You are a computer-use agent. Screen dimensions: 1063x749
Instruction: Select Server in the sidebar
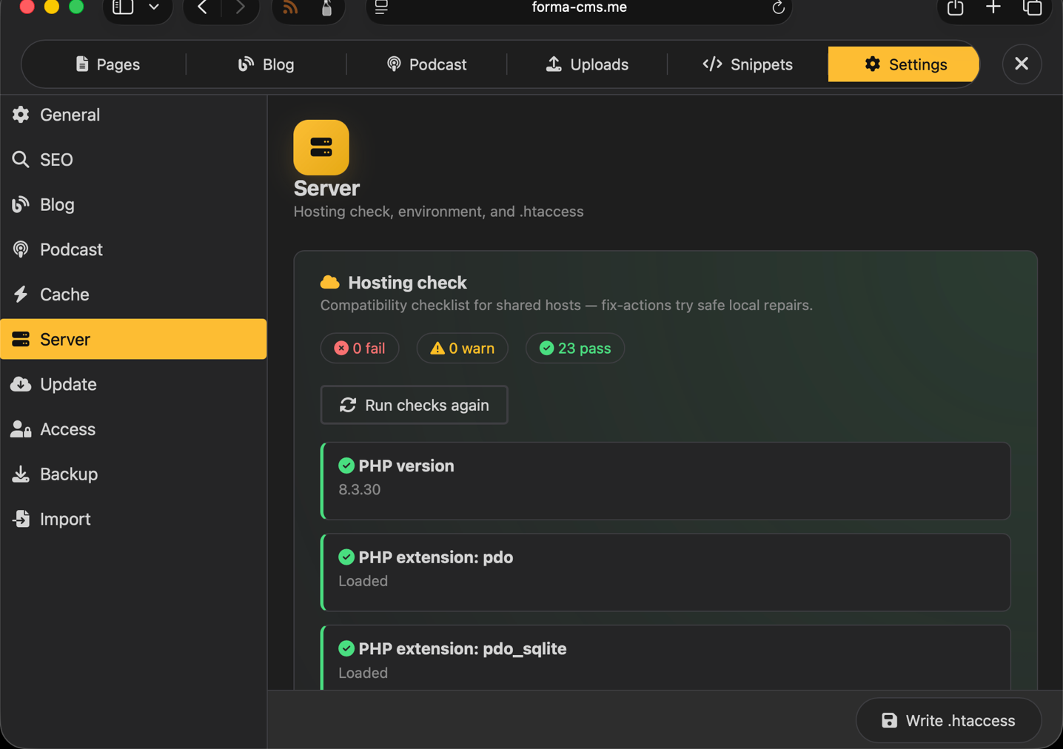click(133, 339)
